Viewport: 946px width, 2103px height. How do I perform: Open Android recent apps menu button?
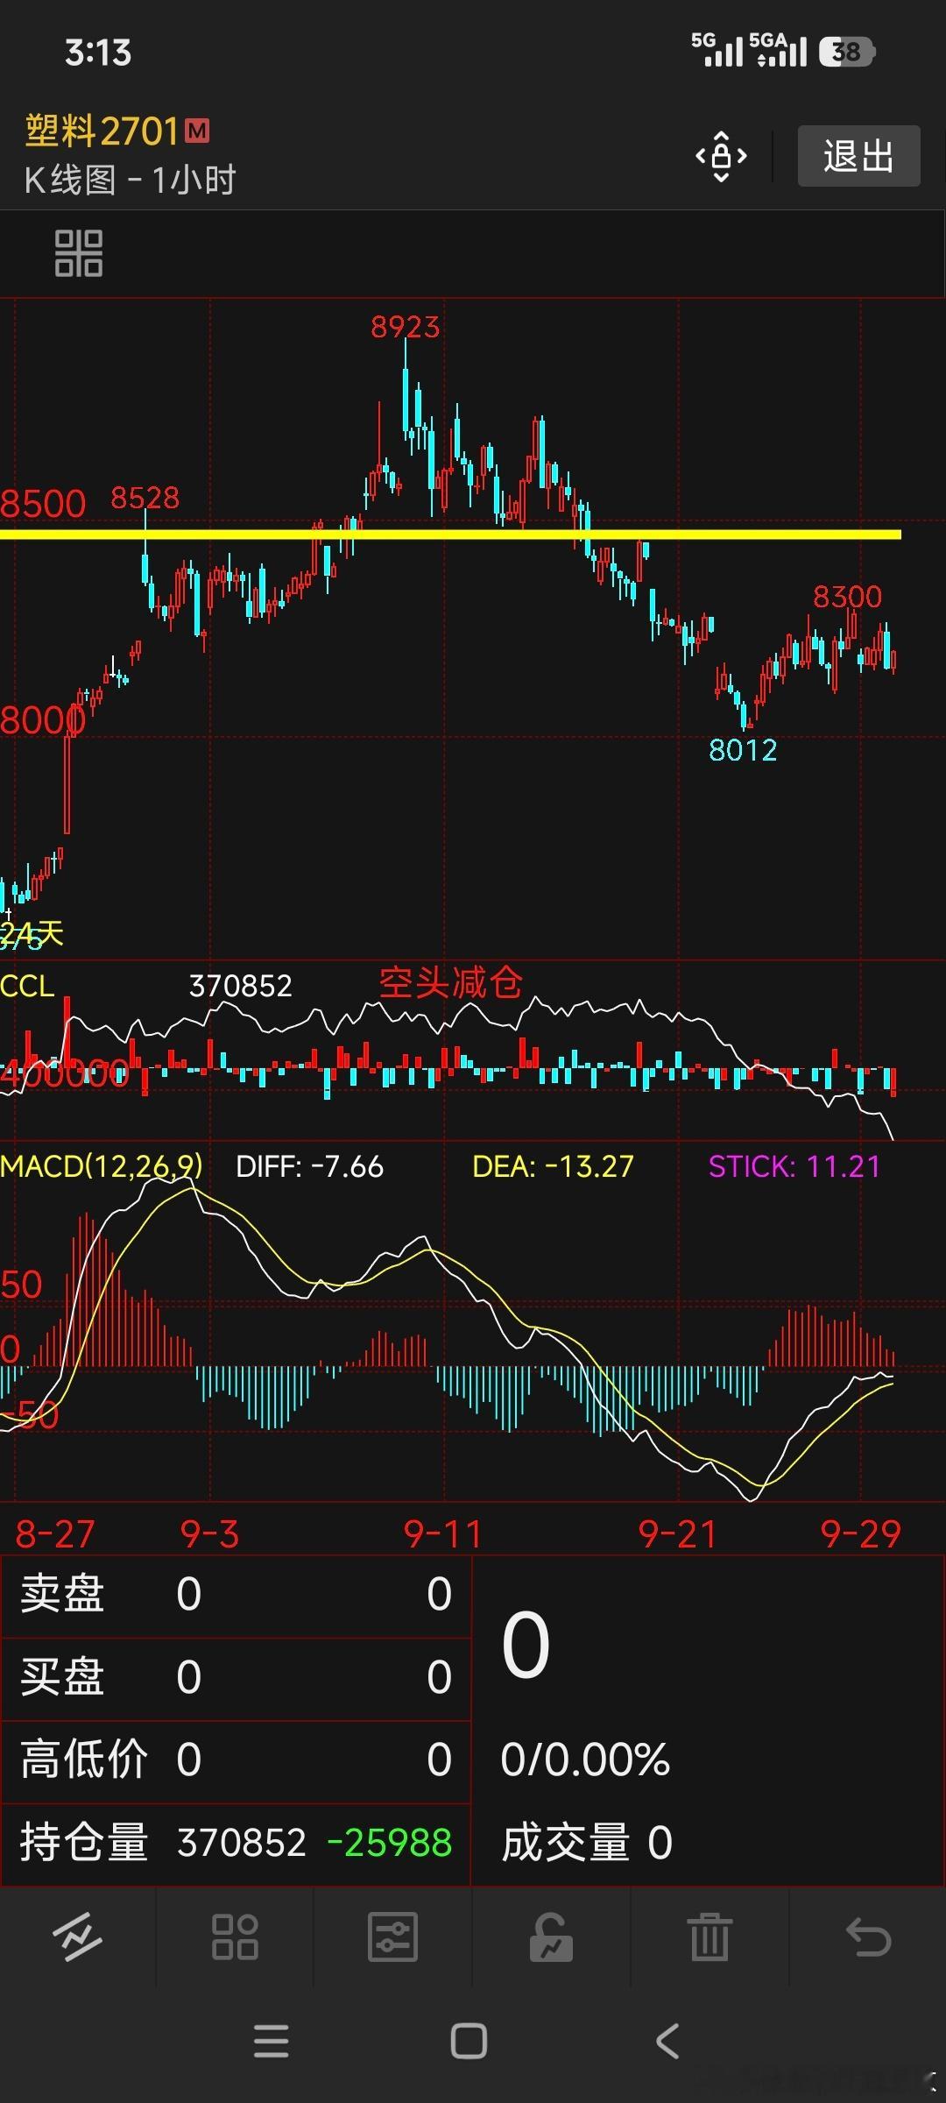tap(271, 2041)
